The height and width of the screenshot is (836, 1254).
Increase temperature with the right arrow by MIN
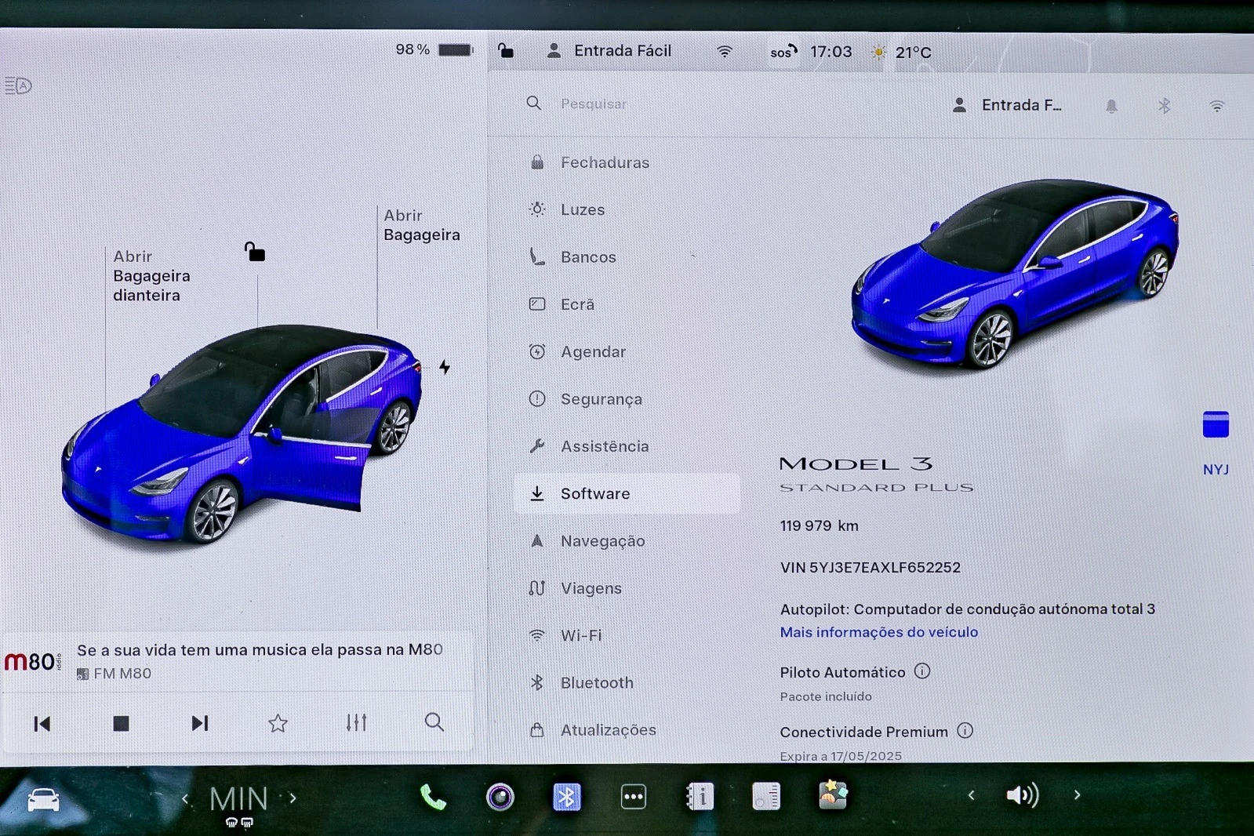(293, 798)
